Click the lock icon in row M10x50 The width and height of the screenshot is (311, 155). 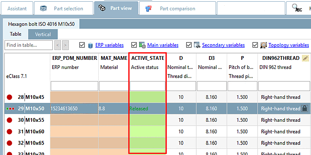coord(304,108)
